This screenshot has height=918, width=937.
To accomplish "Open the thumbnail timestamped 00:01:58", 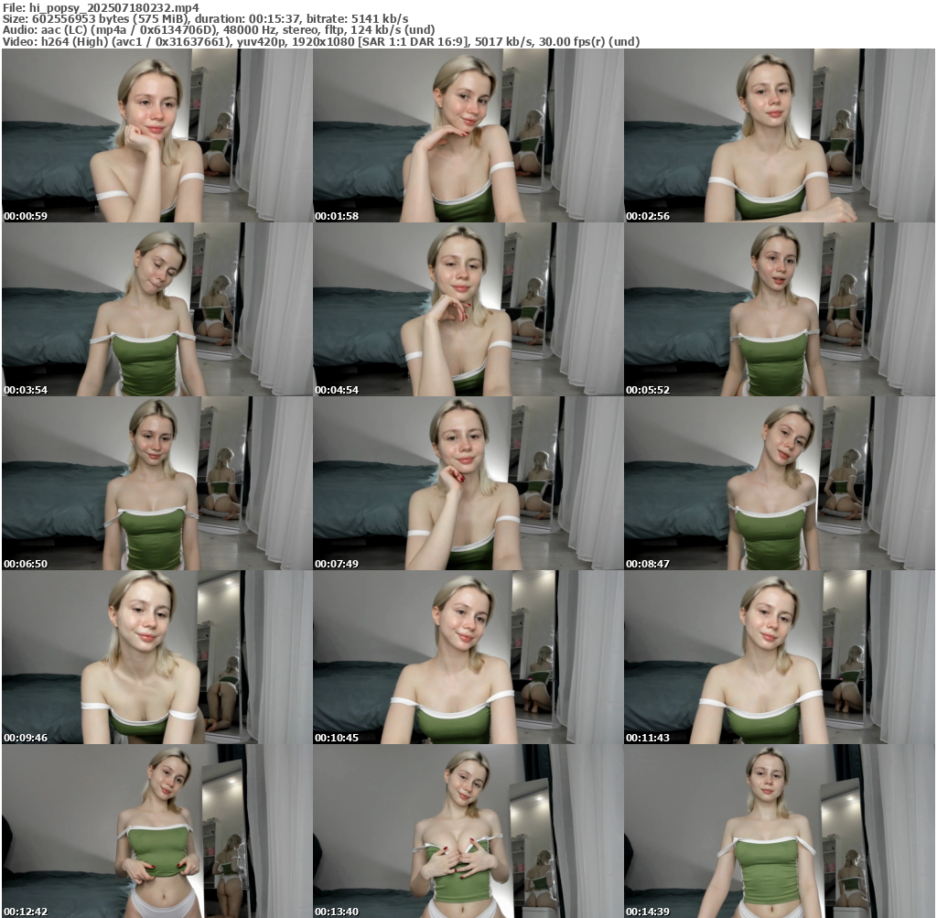I will click(x=468, y=135).
